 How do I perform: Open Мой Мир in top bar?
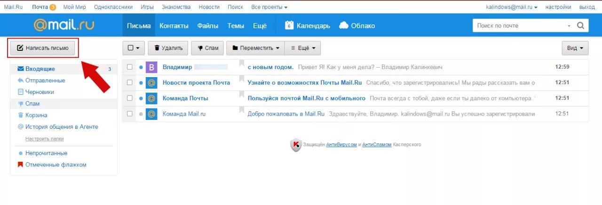[74, 7]
